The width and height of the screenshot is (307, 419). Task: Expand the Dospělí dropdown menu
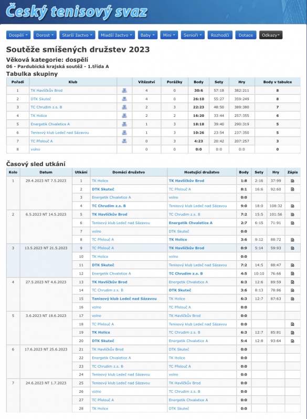(x=18, y=35)
